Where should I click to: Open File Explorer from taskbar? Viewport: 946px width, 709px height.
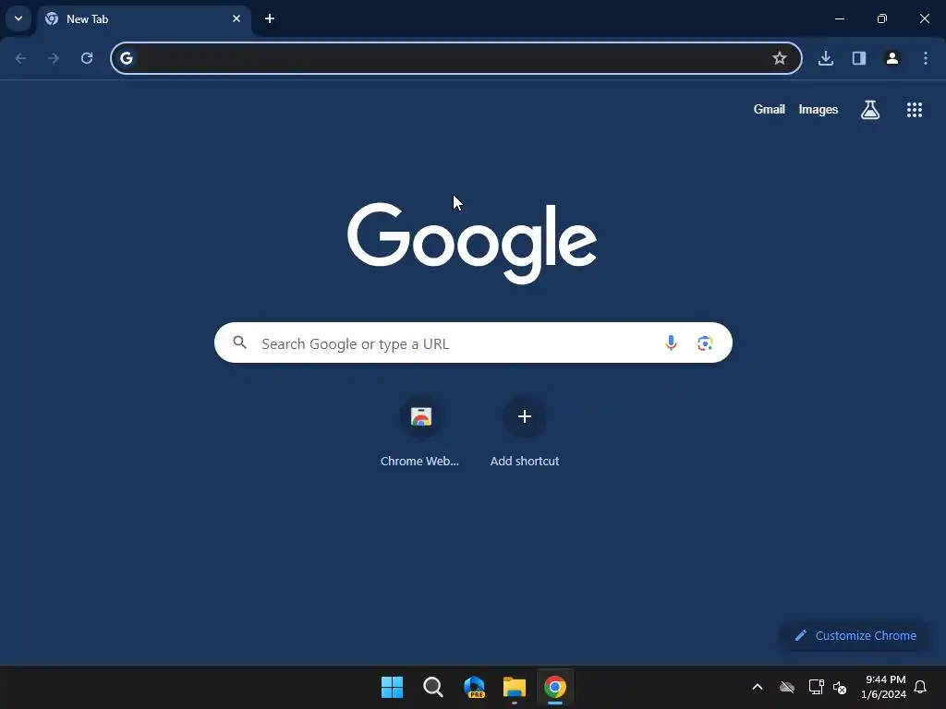[x=515, y=687]
